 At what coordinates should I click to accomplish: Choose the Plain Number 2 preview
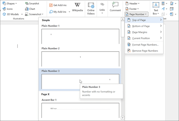(80, 59)
